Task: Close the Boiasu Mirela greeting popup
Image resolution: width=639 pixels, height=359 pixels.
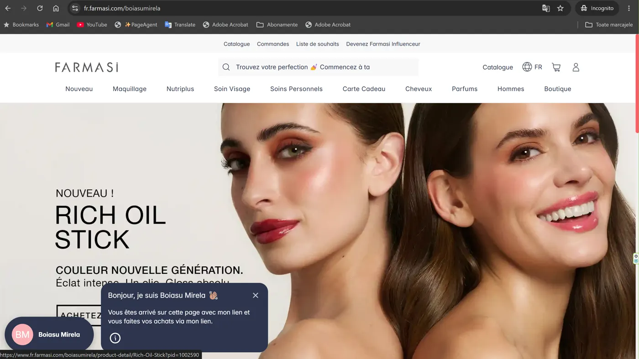Action: pyautogui.click(x=256, y=296)
